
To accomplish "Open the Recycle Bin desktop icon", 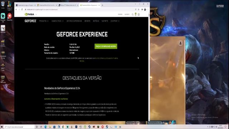I will click(3, 5).
